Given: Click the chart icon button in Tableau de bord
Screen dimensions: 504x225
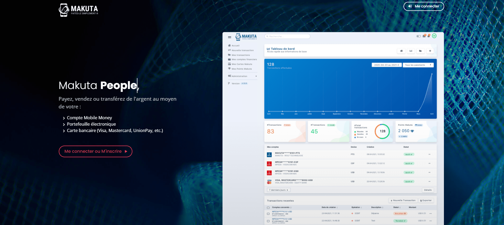Looking at the screenshot, I should coord(411,51).
